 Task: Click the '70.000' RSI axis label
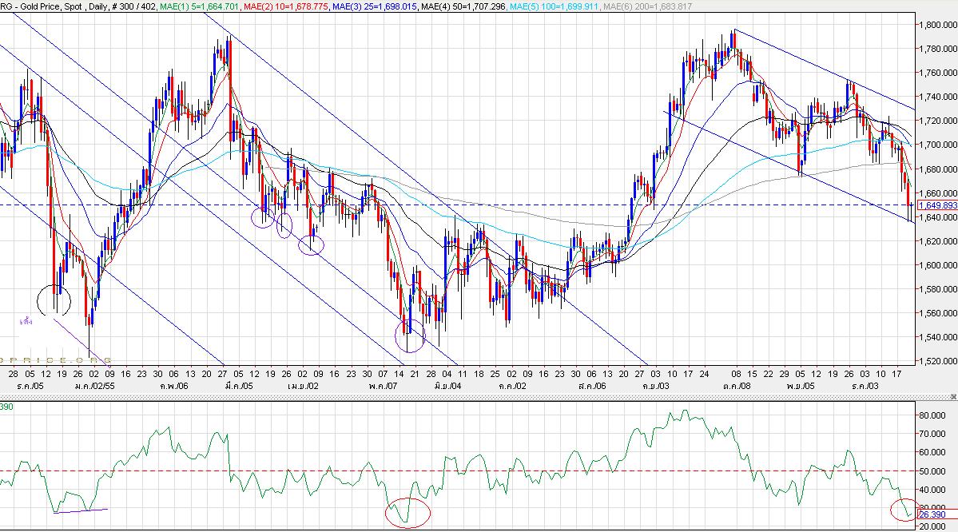click(932, 435)
